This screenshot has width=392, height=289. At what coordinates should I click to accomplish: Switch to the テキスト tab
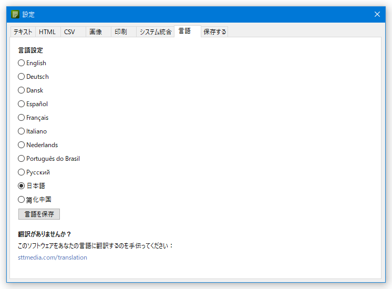(23, 32)
